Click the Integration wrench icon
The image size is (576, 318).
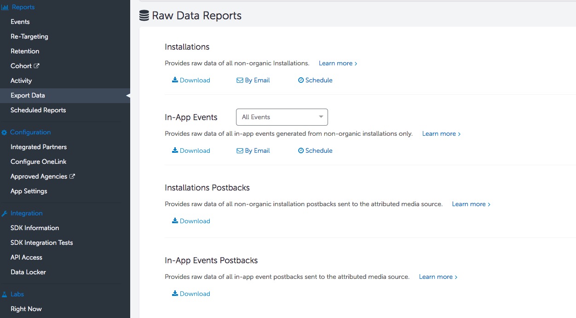click(x=6, y=213)
